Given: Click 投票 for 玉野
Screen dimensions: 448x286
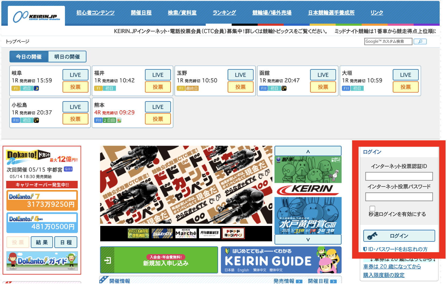Looking at the screenshot, I should [241, 87].
